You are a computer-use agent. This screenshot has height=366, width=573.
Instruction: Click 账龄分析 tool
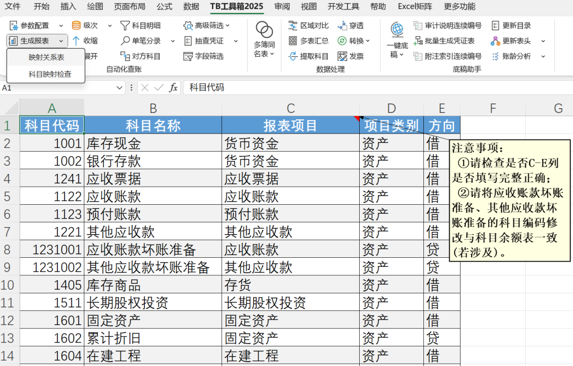click(511, 56)
